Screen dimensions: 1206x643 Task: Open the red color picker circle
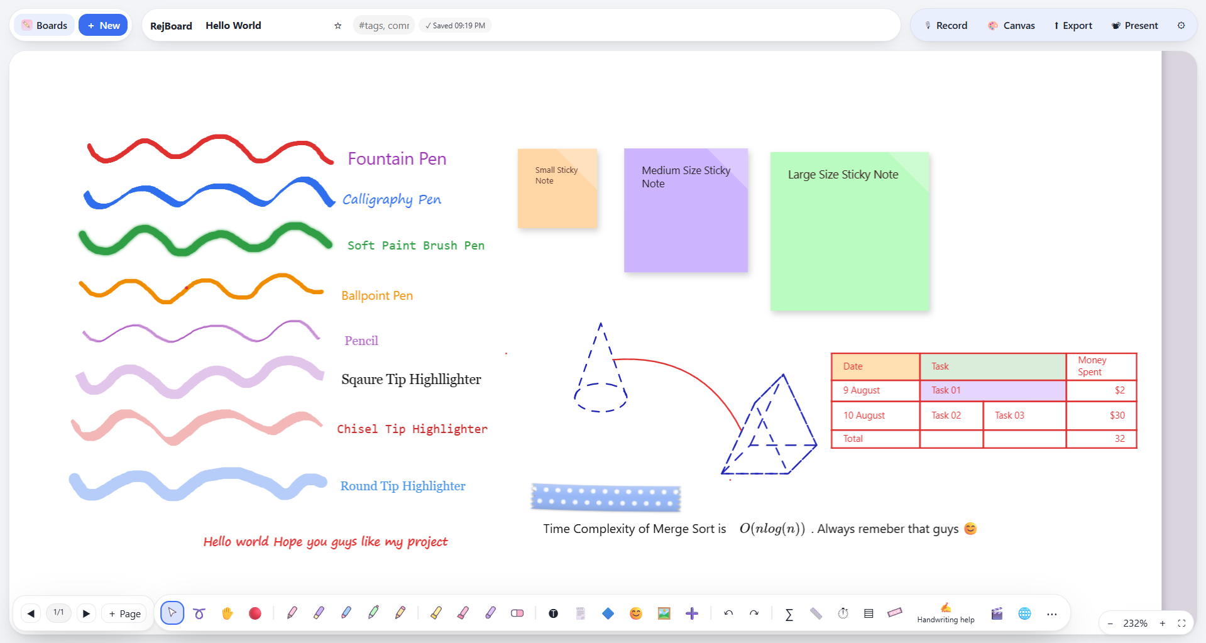[x=255, y=613]
